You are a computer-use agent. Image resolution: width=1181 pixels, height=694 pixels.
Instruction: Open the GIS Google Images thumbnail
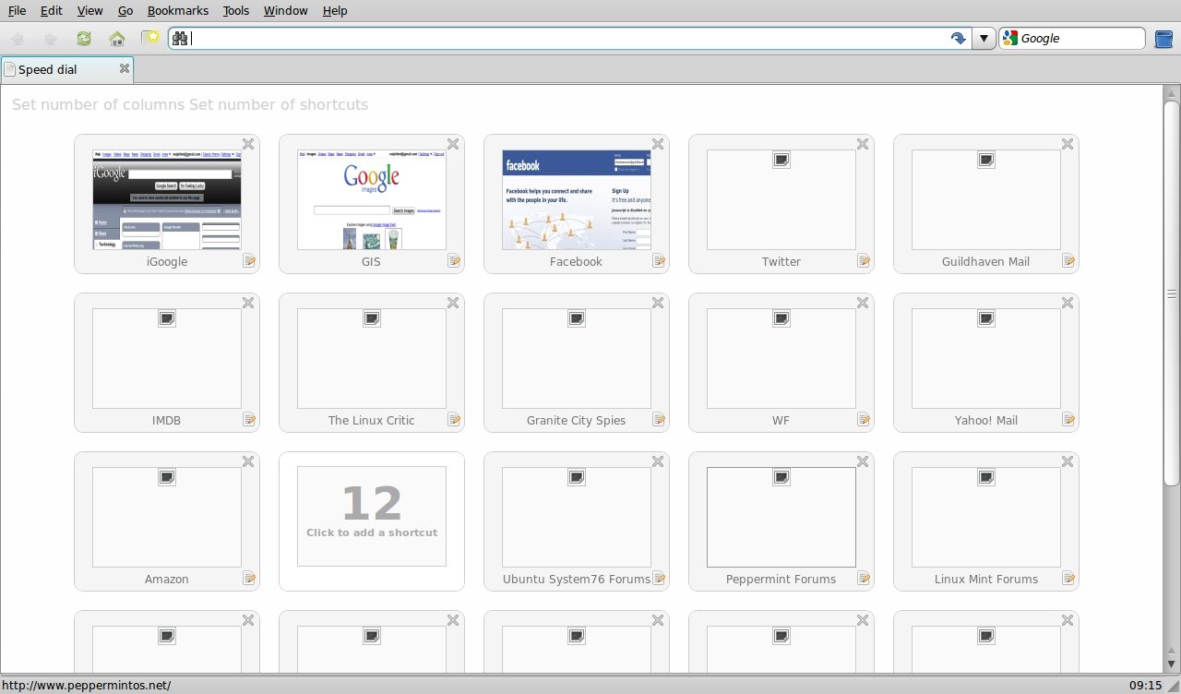pos(372,199)
